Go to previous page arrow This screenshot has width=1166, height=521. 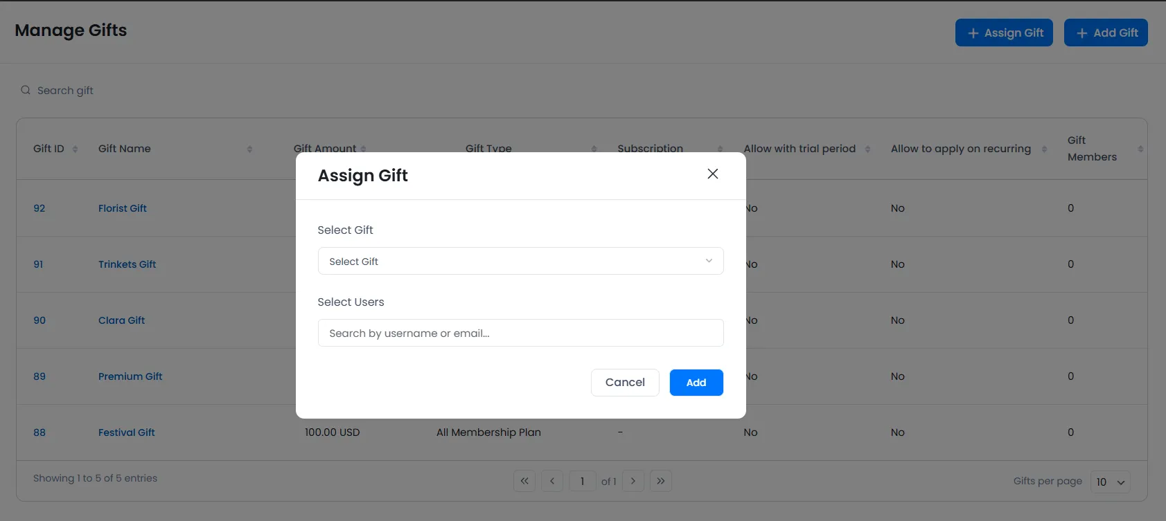(552, 481)
